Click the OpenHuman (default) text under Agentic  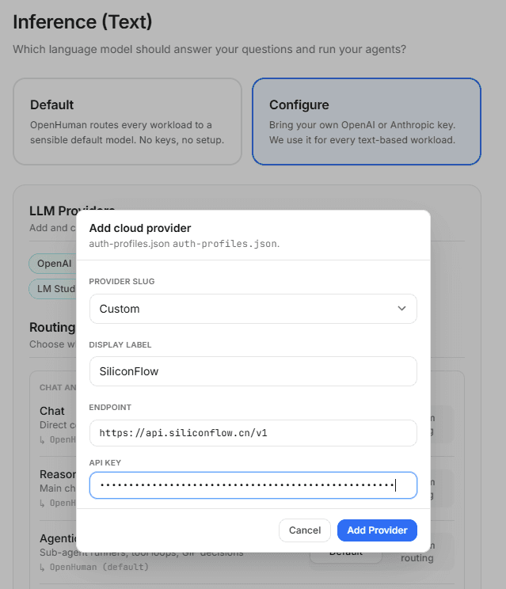click(x=99, y=567)
